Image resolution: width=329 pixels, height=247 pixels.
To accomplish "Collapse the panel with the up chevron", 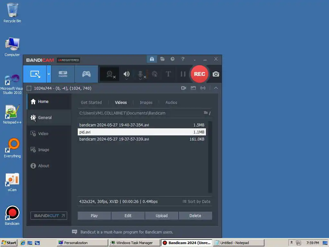I will (x=216, y=88).
